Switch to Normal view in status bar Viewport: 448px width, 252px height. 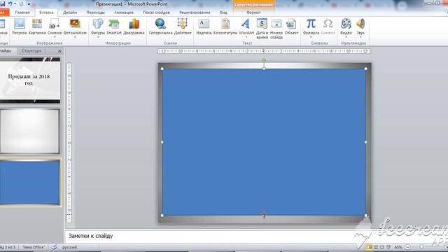coord(370,247)
